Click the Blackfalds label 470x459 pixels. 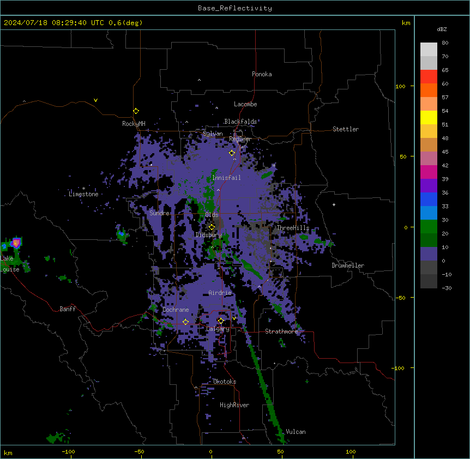(240, 122)
